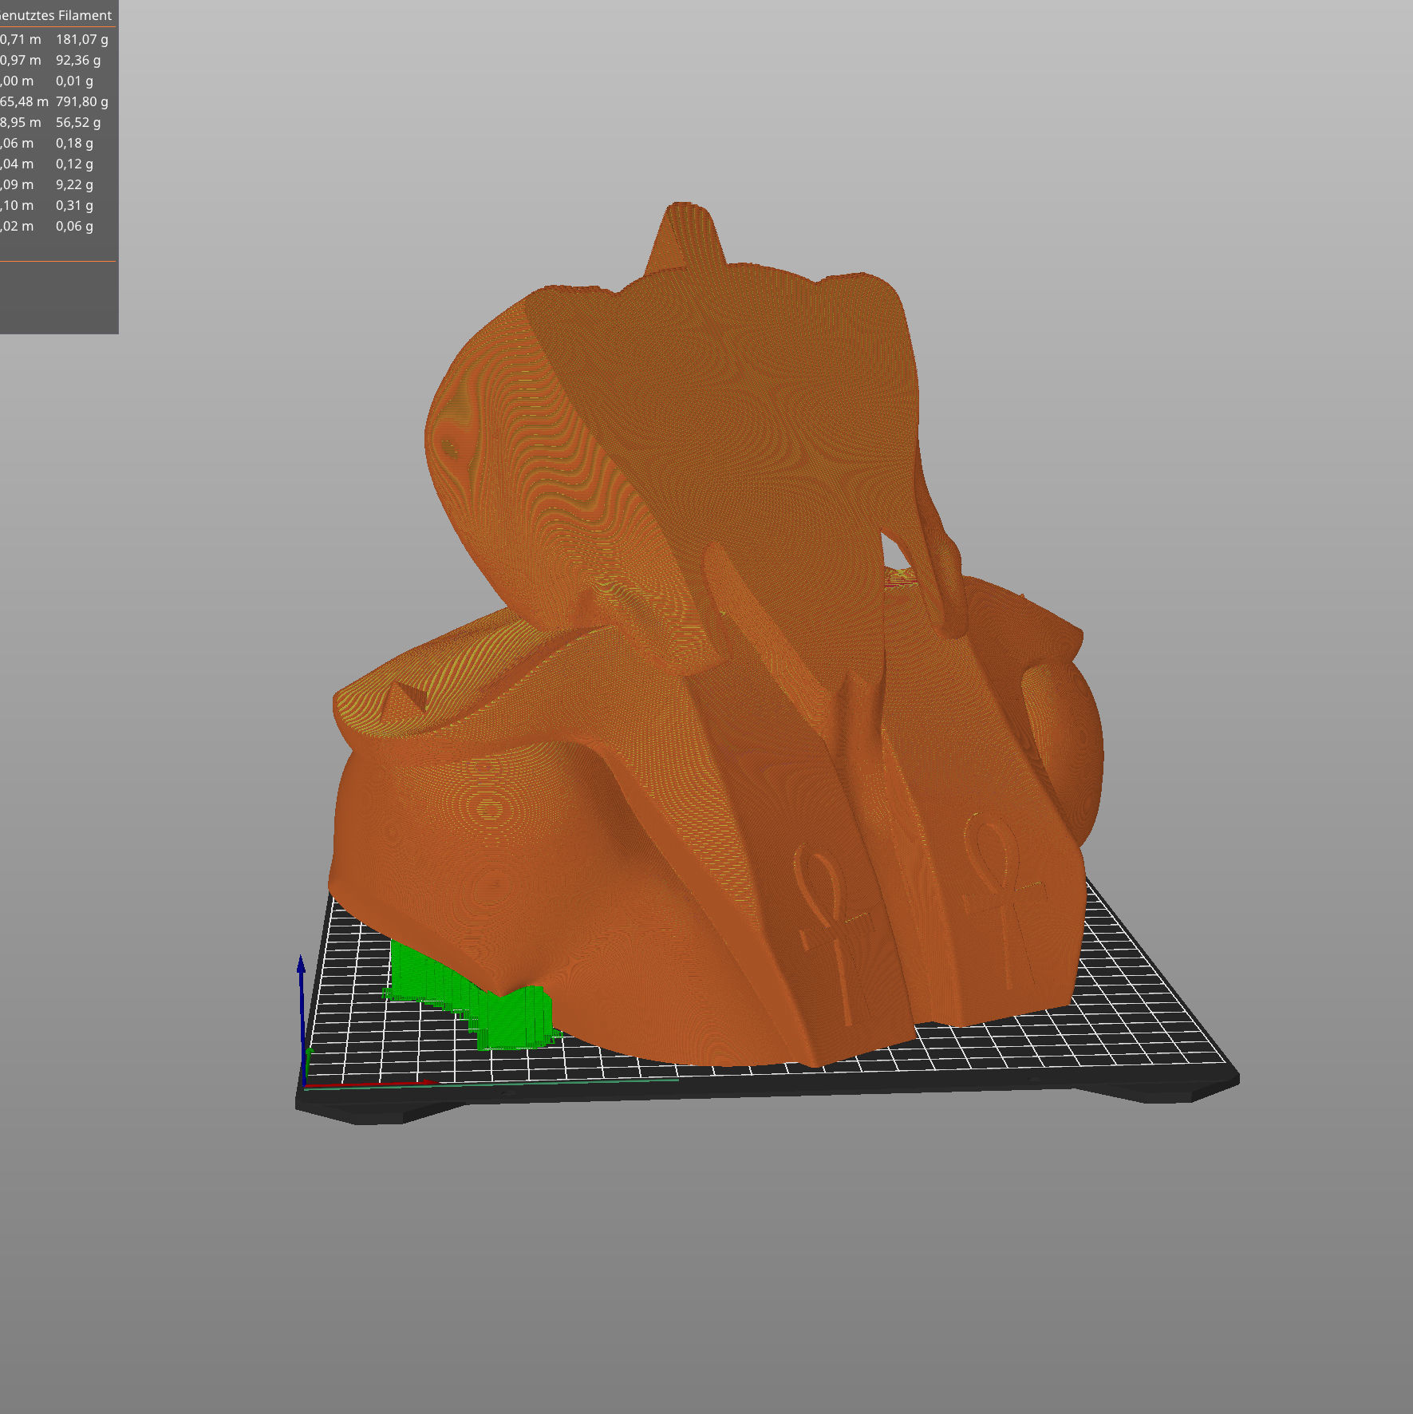1413x1414 pixels.
Task: Select the 0,12 g filament value
Action: click(74, 164)
